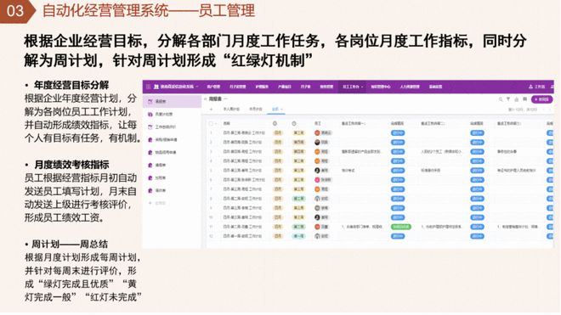Expand the app name dropdown in purple bar
The height and width of the screenshot is (315, 561).
click(x=197, y=87)
